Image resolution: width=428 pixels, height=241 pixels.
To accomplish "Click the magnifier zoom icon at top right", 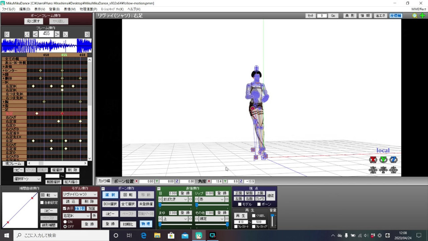I will [415, 16].
